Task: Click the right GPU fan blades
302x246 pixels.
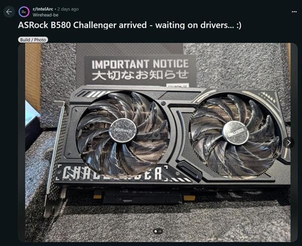Action: coord(236,136)
